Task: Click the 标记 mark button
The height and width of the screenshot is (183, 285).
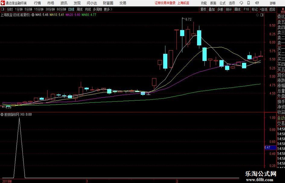Action: (x=255, y=9)
